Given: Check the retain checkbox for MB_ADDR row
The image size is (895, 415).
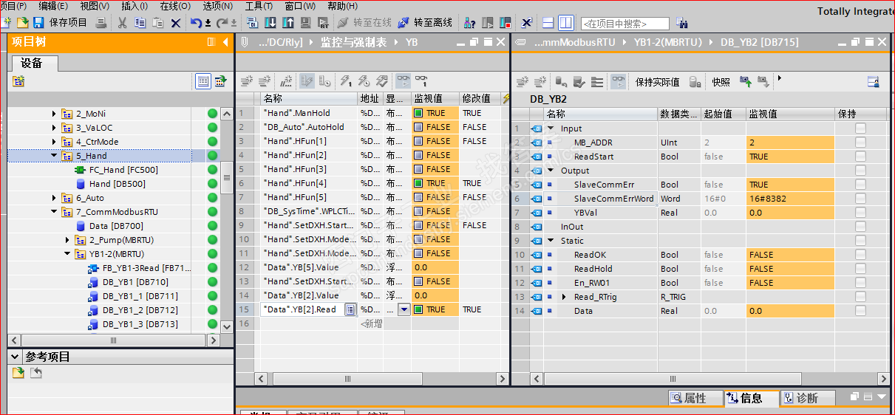Looking at the screenshot, I should tap(860, 143).
